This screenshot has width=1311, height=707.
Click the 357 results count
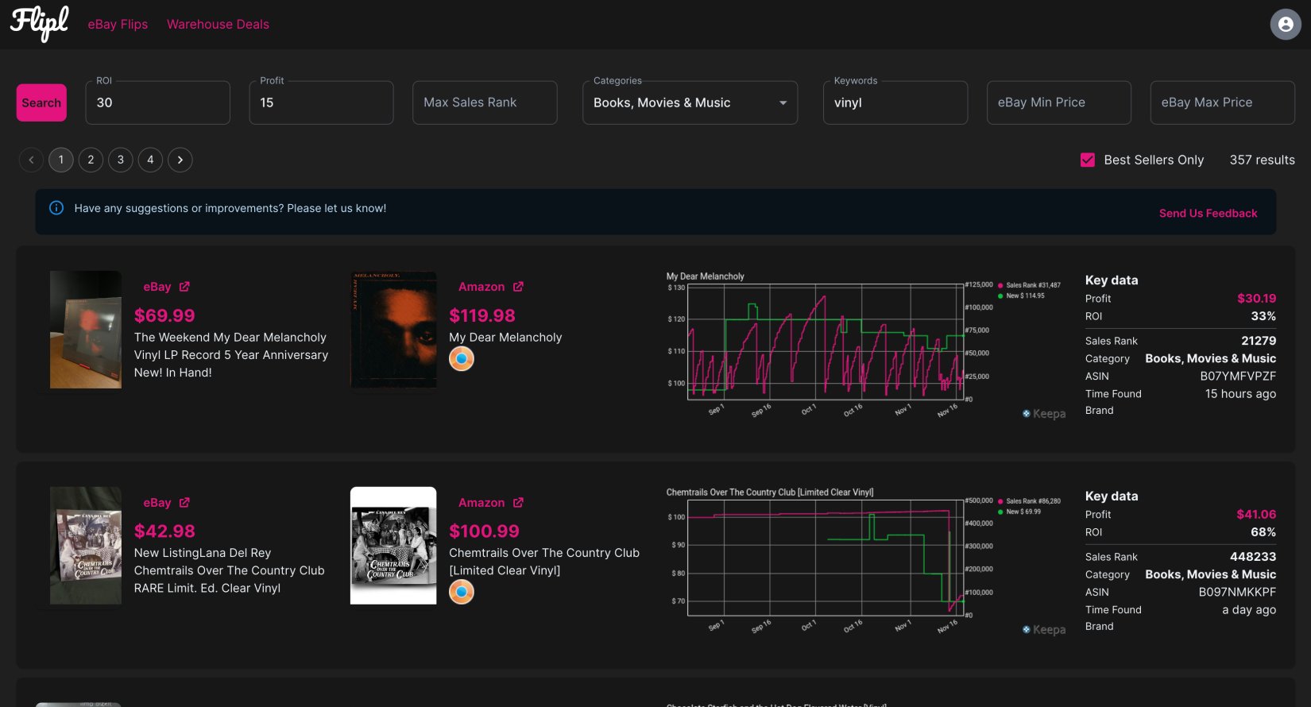(1262, 160)
